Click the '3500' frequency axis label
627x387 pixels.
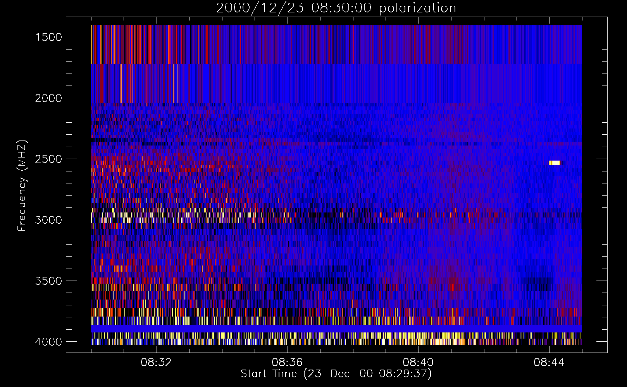coord(48,281)
